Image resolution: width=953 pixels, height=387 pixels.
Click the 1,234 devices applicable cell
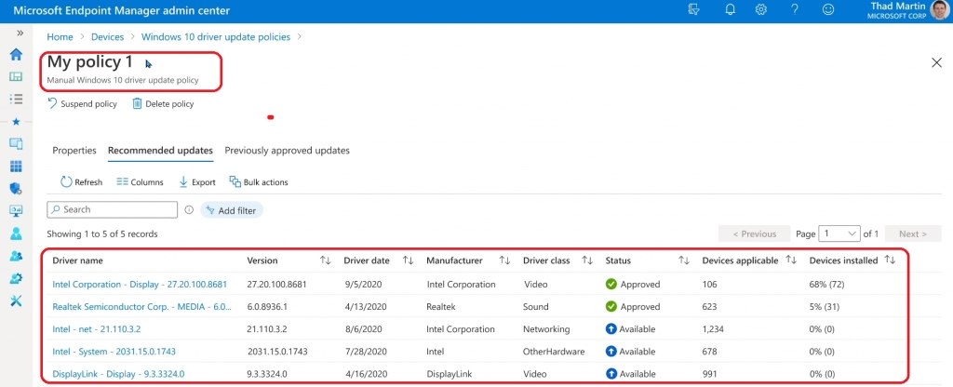click(x=713, y=329)
